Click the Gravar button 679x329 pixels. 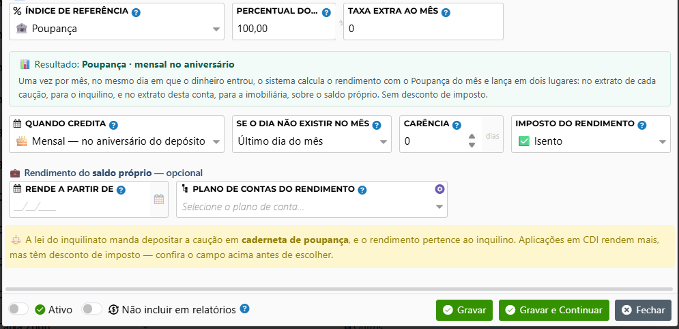coord(464,310)
